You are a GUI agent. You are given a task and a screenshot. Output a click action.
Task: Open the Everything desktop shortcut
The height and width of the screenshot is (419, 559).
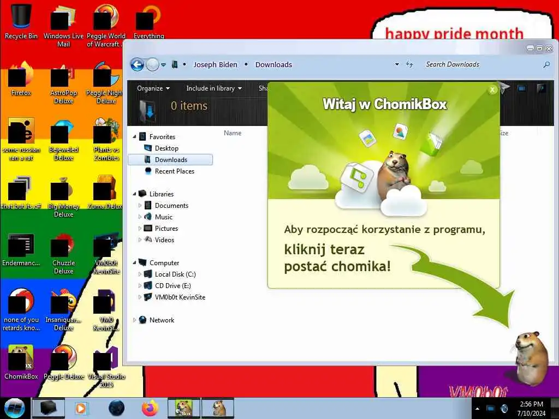point(148,20)
